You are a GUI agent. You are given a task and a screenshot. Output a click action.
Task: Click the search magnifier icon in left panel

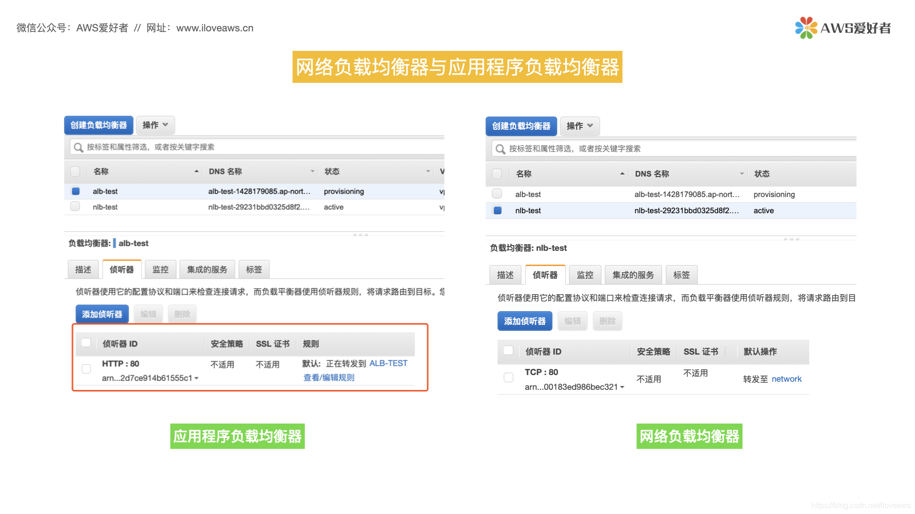click(79, 148)
